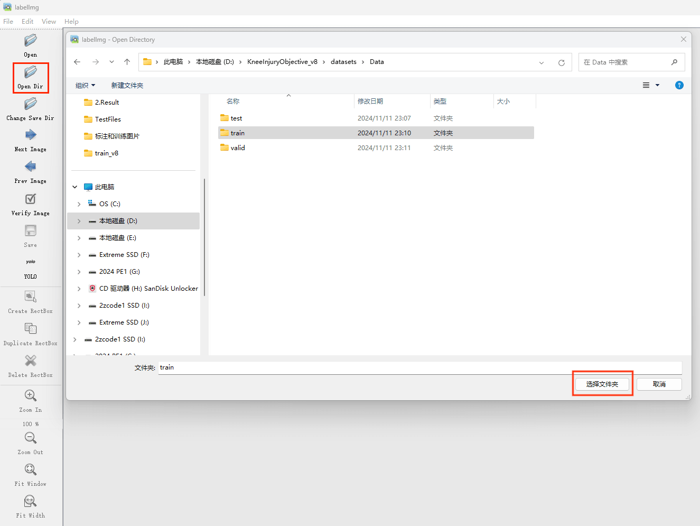The width and height of the screenshot is (700, 526).
Task: Open the address bar history dropdown
Action: 542,62
